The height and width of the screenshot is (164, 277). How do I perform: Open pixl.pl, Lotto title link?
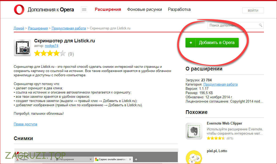[217, 151]
